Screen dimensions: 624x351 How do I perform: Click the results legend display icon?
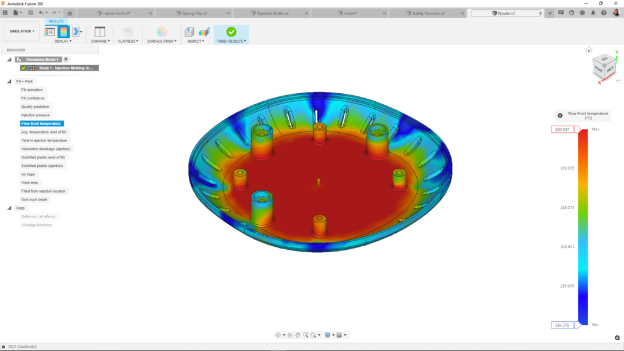coord(50,32)
